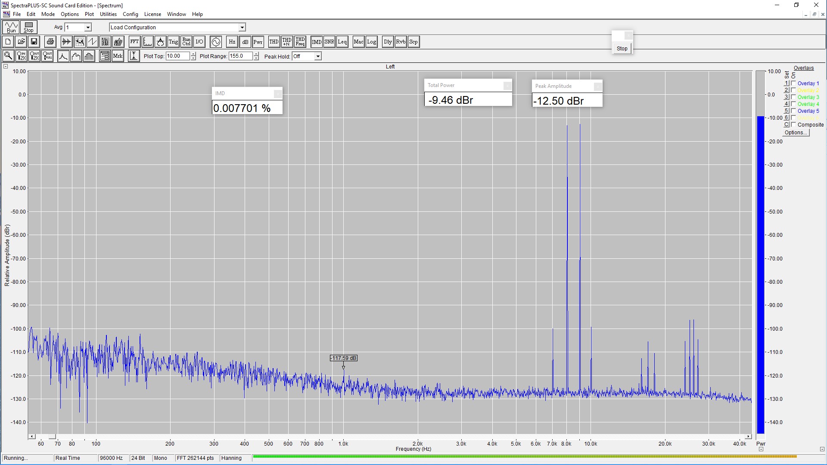Expand the Load Configuration dropdown
The image size is (827, 465).
pyautogui.click(x=242, y=27)
